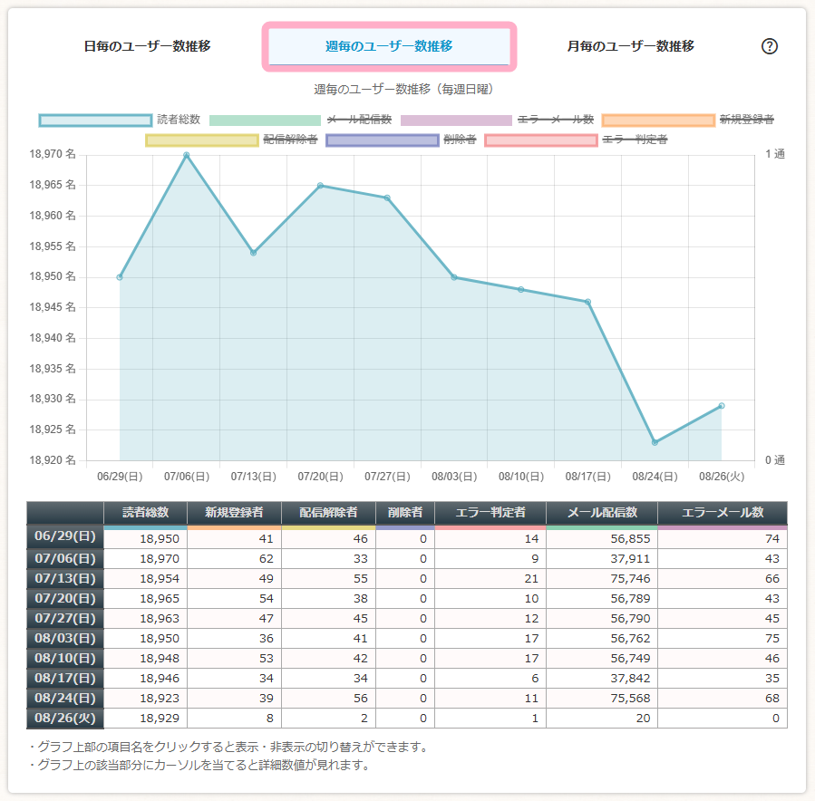Select the 07/13(日) table row header
The image size is (815, 801).
pyautogui.click(x=65, y=579)
